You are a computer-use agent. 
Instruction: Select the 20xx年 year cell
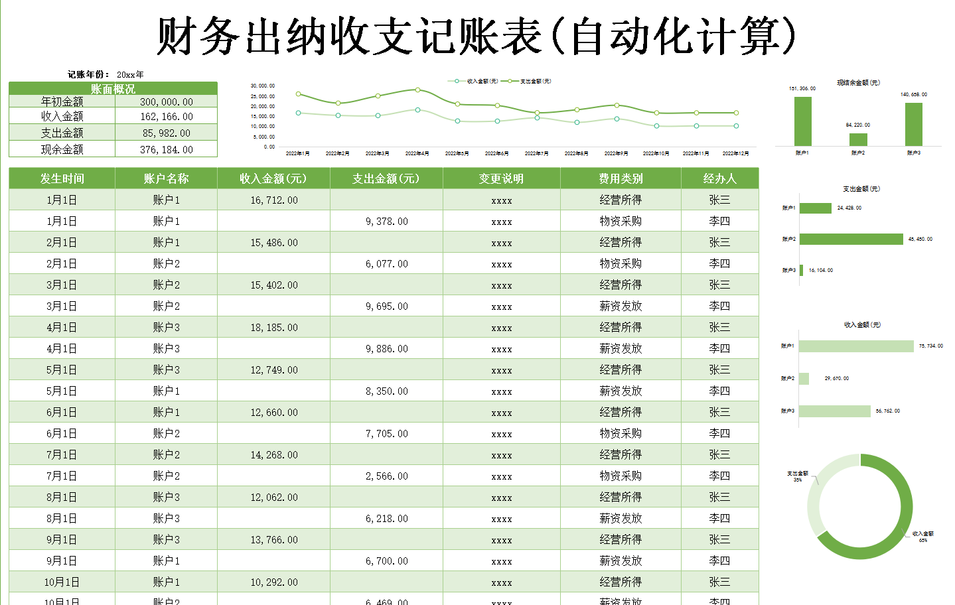pos(130,74)
